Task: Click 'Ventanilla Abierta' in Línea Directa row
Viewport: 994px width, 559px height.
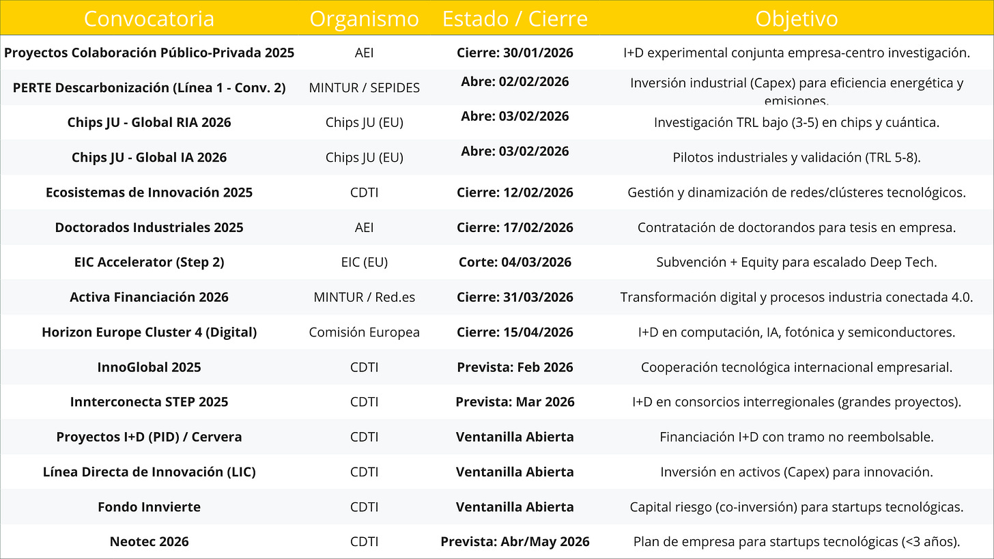Action: [515, 472]
